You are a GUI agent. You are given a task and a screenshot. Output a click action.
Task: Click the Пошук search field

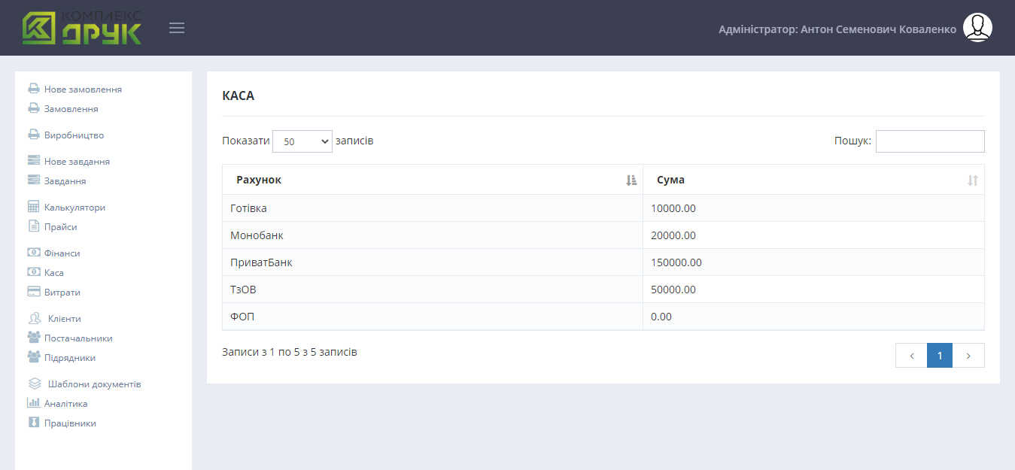929,141
